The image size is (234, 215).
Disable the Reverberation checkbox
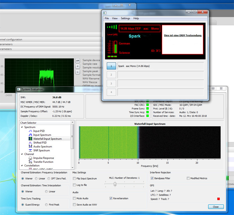(111, 198)
